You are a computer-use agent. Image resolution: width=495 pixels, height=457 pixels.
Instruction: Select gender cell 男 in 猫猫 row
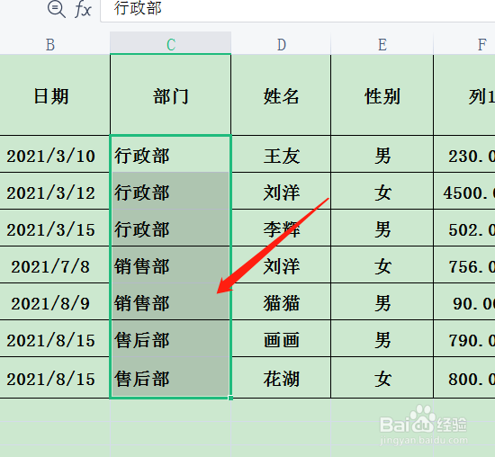click(382, 301)
